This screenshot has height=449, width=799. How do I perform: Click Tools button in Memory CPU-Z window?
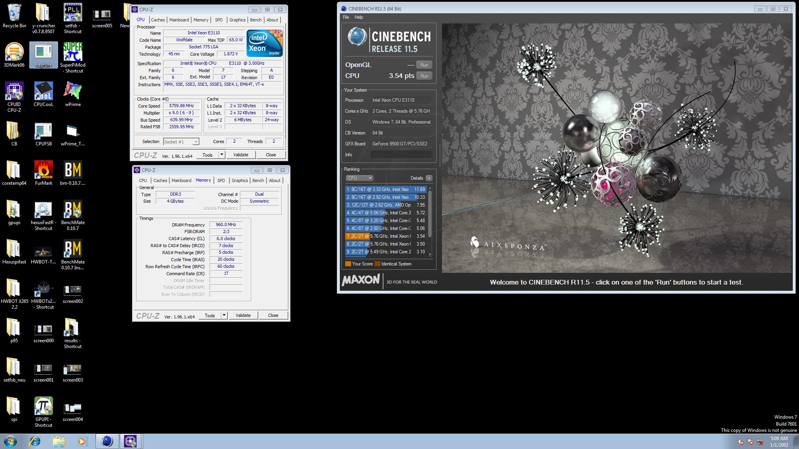tap(210, 315)
